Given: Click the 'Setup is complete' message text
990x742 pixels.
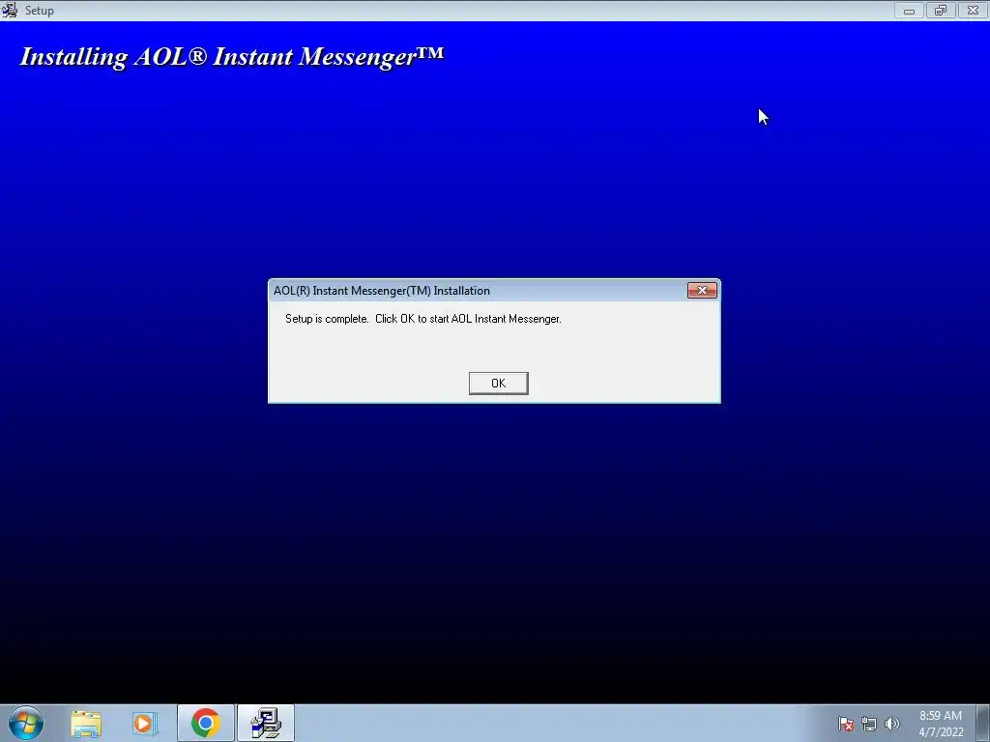Looking at the screenshot, I should point(423,319).
